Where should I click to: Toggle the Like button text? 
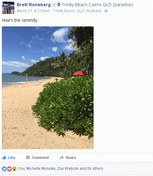pos(12,158)
